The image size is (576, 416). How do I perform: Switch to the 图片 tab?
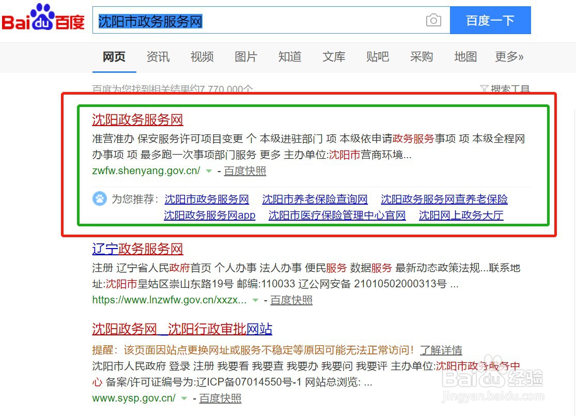[246, 57]
